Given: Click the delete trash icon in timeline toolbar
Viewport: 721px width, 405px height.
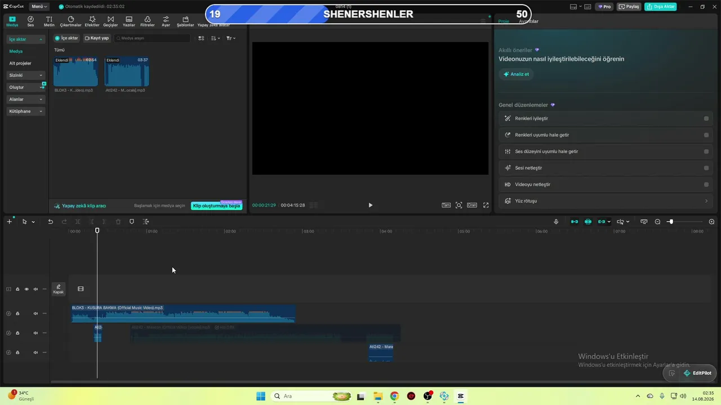Looking at the screenshot, I should 118,222.
